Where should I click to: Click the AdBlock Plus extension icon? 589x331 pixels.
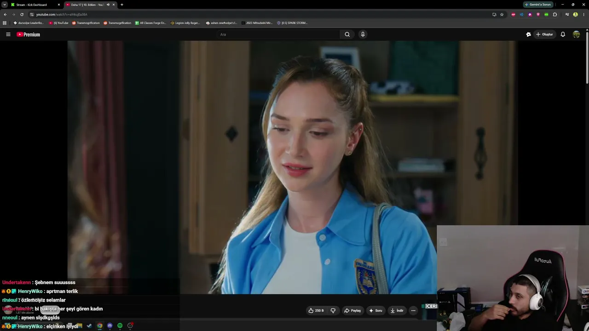coord(513,14)
